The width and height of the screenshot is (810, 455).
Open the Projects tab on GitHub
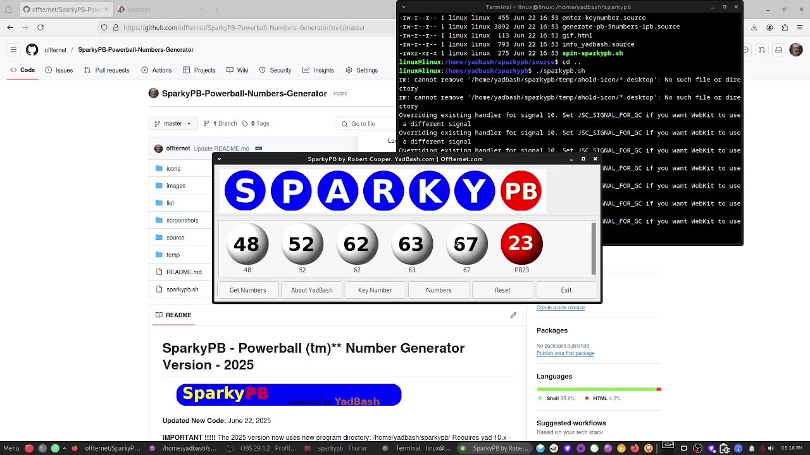[x=199, y=70]
